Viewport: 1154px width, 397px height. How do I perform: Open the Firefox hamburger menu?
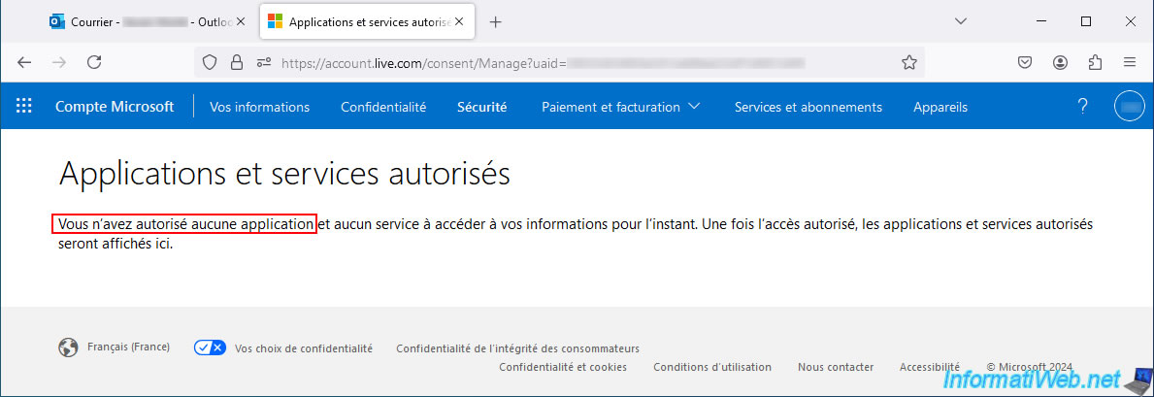[1130, 62]
